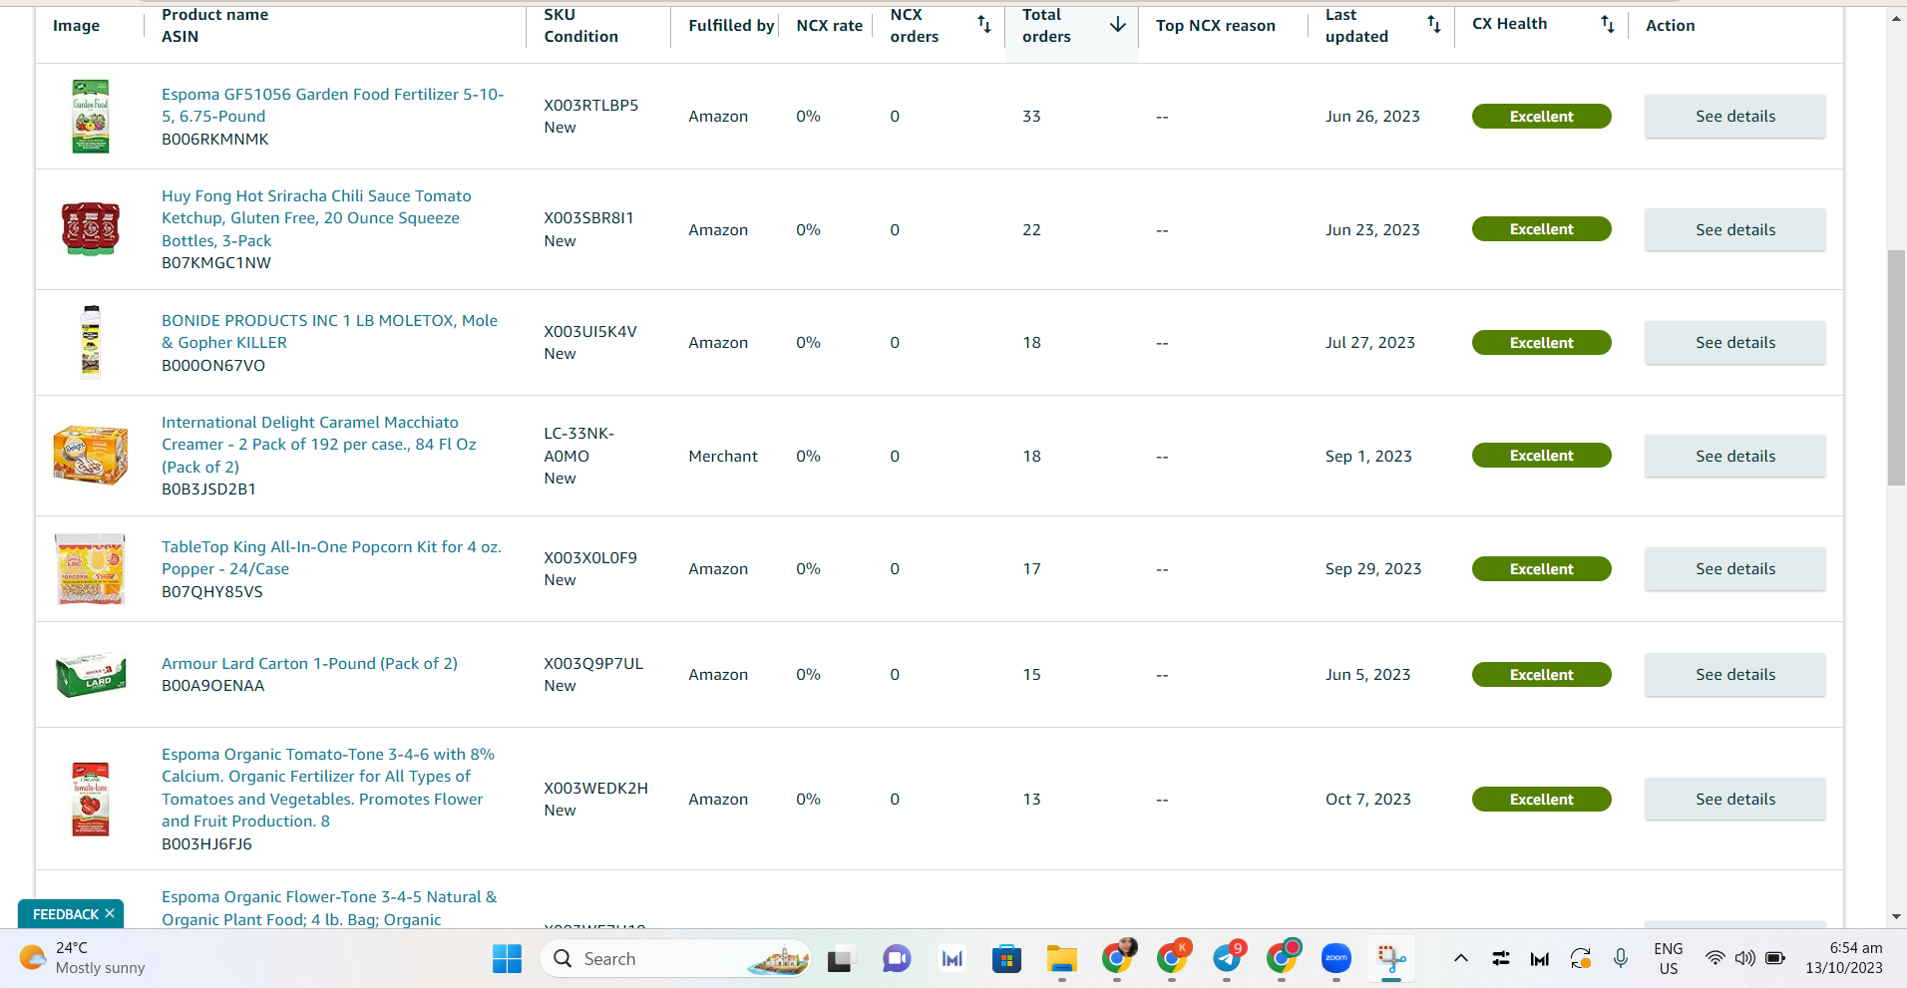Screen dimensions: 1907x988
Task: Switch to Telegram in the taskbar
Action: click(x=1228, y=959)
